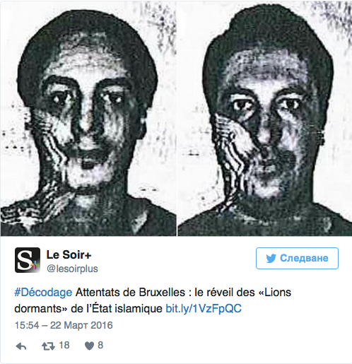Click the 22 Март 2016 date
352x364 pixels.
point(81,325)
